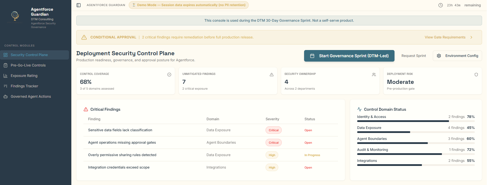
Task: Open the Unmitigated Findings card
Action: pos(228,81)
